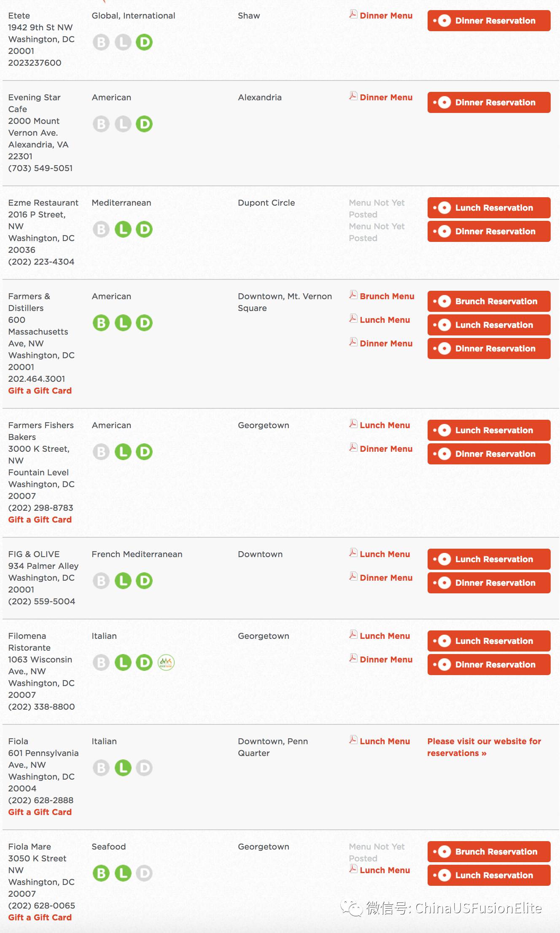Click Fiola's 'Please visit our website for reservations' link
This screenshot has height=933, width=560.
click(484, 747)
